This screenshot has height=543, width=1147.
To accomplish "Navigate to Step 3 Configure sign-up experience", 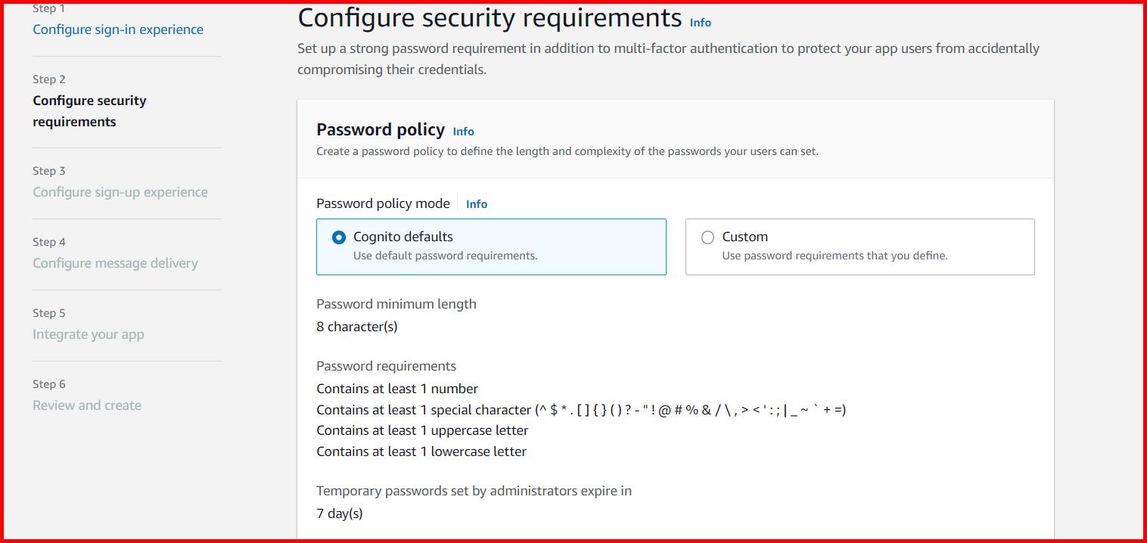I will click(x=120, y=191).
